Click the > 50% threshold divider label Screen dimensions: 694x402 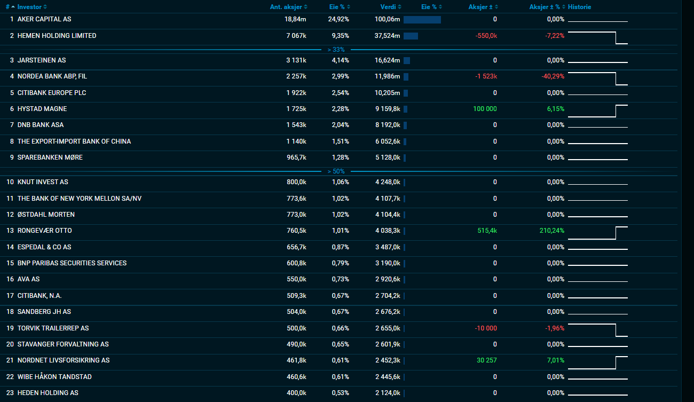point(336,171)
